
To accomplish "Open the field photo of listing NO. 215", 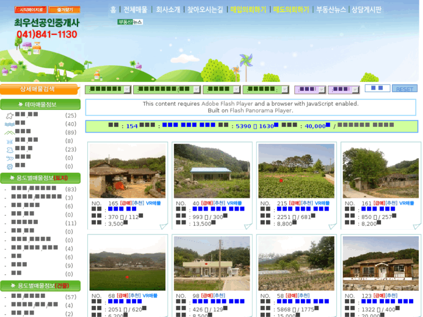I will click(x=296, y=171).
